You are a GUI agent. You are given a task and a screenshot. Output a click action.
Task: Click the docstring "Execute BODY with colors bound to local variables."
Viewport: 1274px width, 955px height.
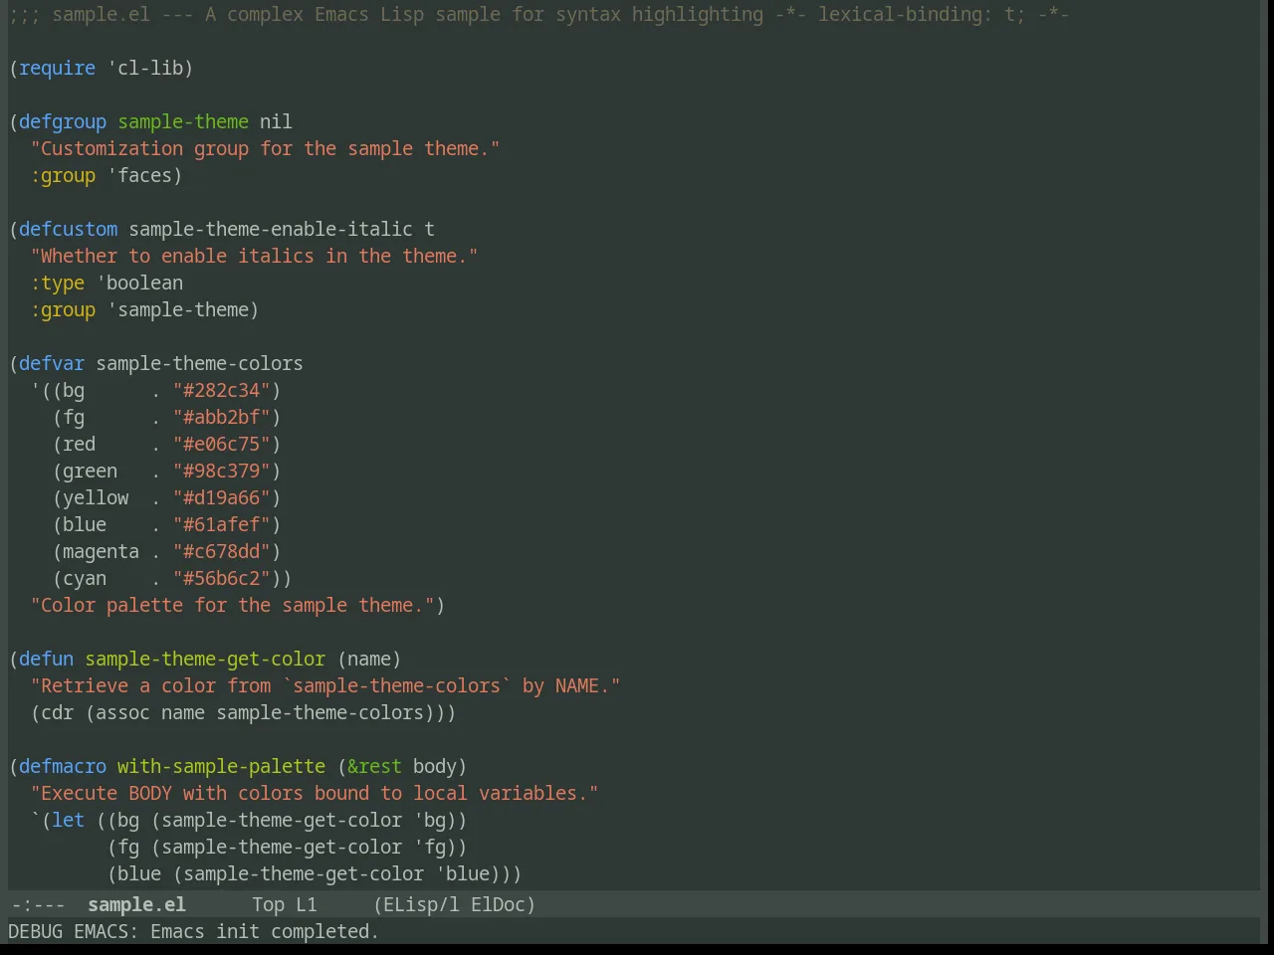click(315, 793)
